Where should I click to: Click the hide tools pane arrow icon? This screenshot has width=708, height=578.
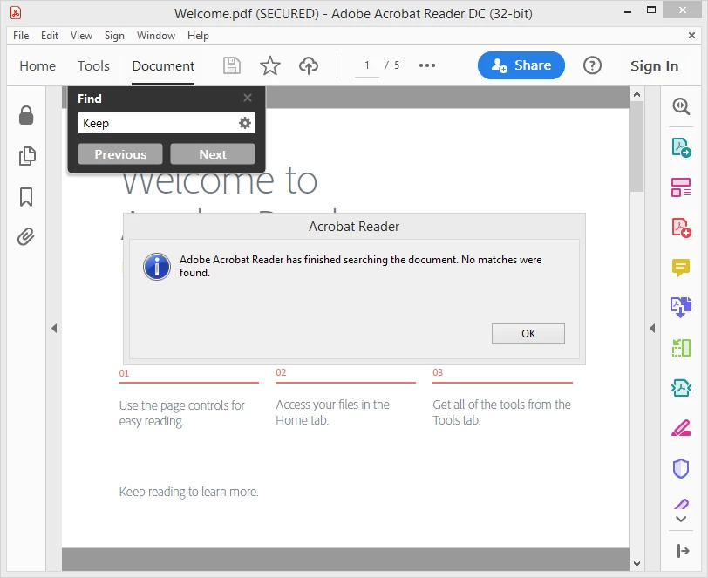pos(684,551)
